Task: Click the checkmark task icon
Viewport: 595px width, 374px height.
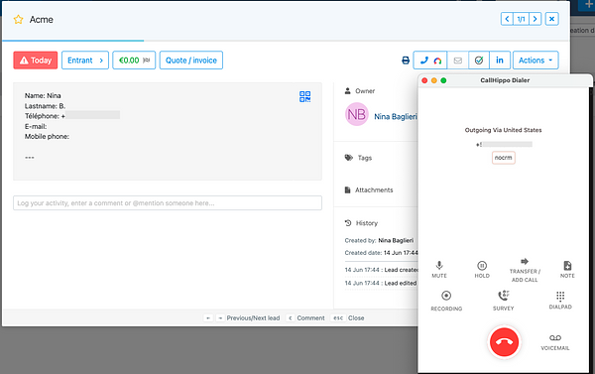Action: pyautogui.click(x=479, y=61)
